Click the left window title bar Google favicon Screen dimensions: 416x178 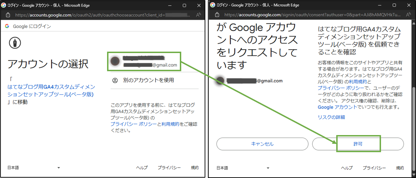[x=4, y=5]
